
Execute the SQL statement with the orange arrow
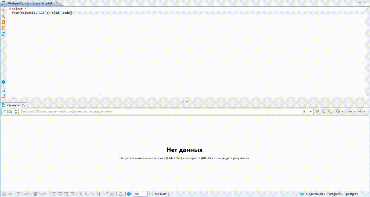(x=3, y=10)
